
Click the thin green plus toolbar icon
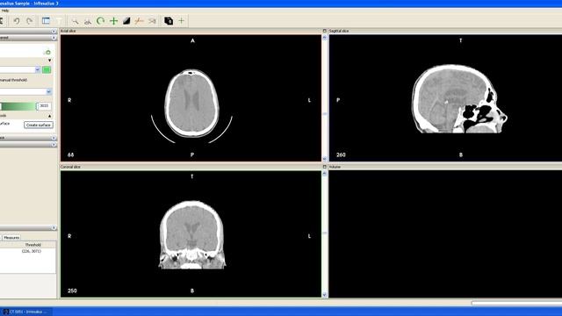tap(182, 21)
